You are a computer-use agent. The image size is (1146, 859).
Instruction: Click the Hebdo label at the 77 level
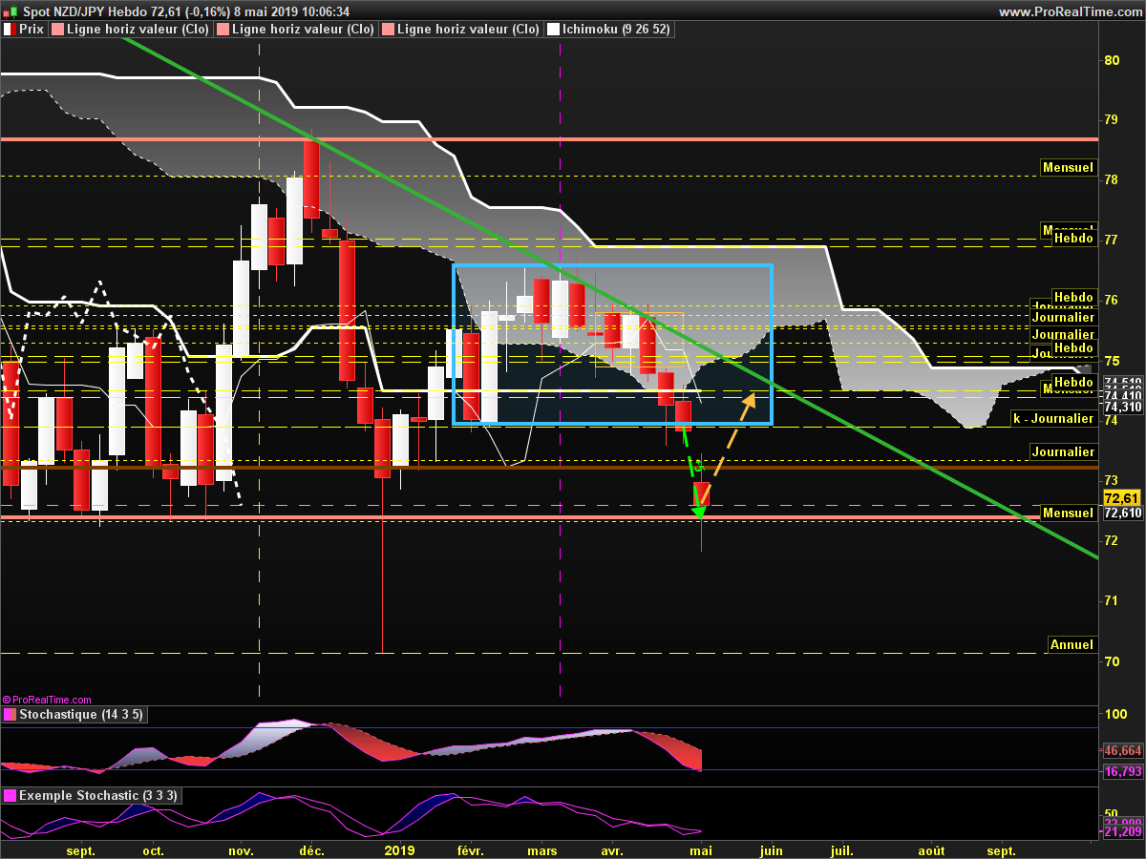[1072, 239]
